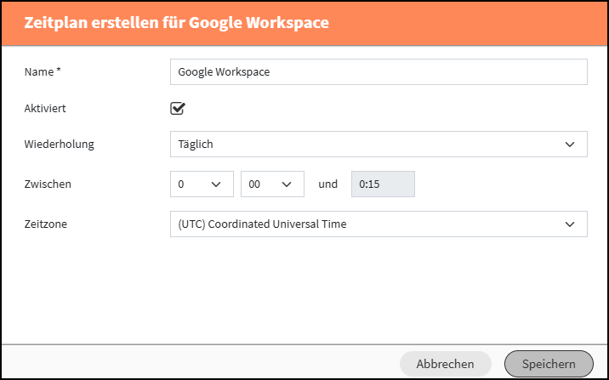Expand the Zeitzone dropdown with UTC selected
The width and height of the screenshot is (609, 380).
click(x=378, y=224)
